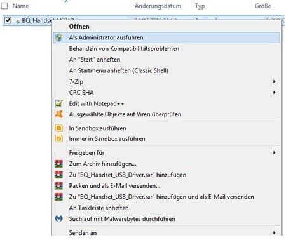Sort by the Typ column header
Viewport: 286px width, 240px height.
tap(200, 6)
